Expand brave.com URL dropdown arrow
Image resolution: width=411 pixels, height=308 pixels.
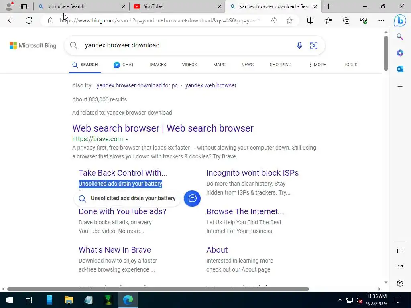click(126, 139)
